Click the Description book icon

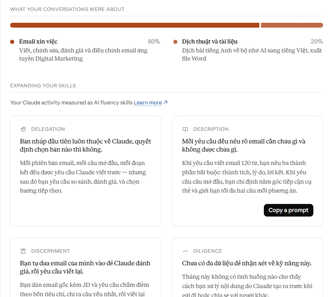click(185, 129)
